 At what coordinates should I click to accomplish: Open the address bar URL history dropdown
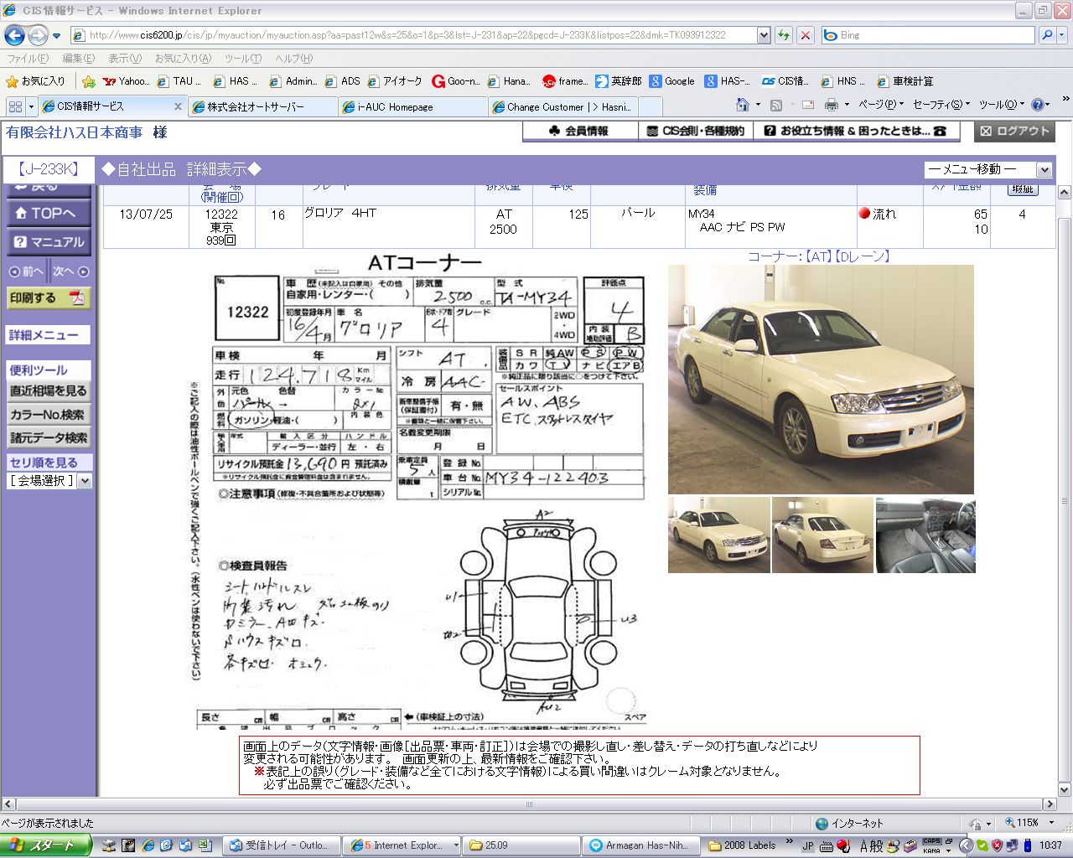coord(764,35)
